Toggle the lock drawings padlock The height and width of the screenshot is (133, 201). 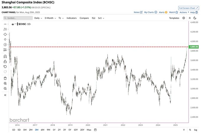coord(5,61)
